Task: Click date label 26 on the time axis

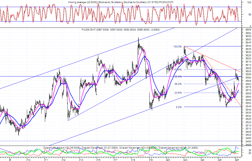Action: pos(237,160)
